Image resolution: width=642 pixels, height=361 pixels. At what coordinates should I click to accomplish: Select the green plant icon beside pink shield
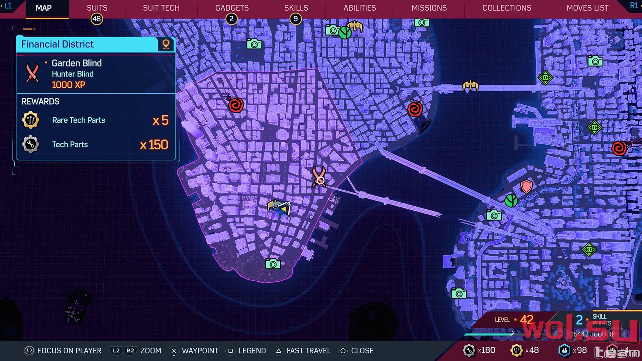511,201
